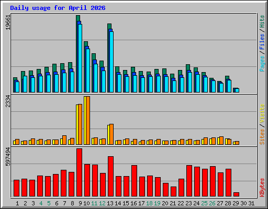
Task: Click the tall yellow Visits bar, day 9
Action: 77,124
